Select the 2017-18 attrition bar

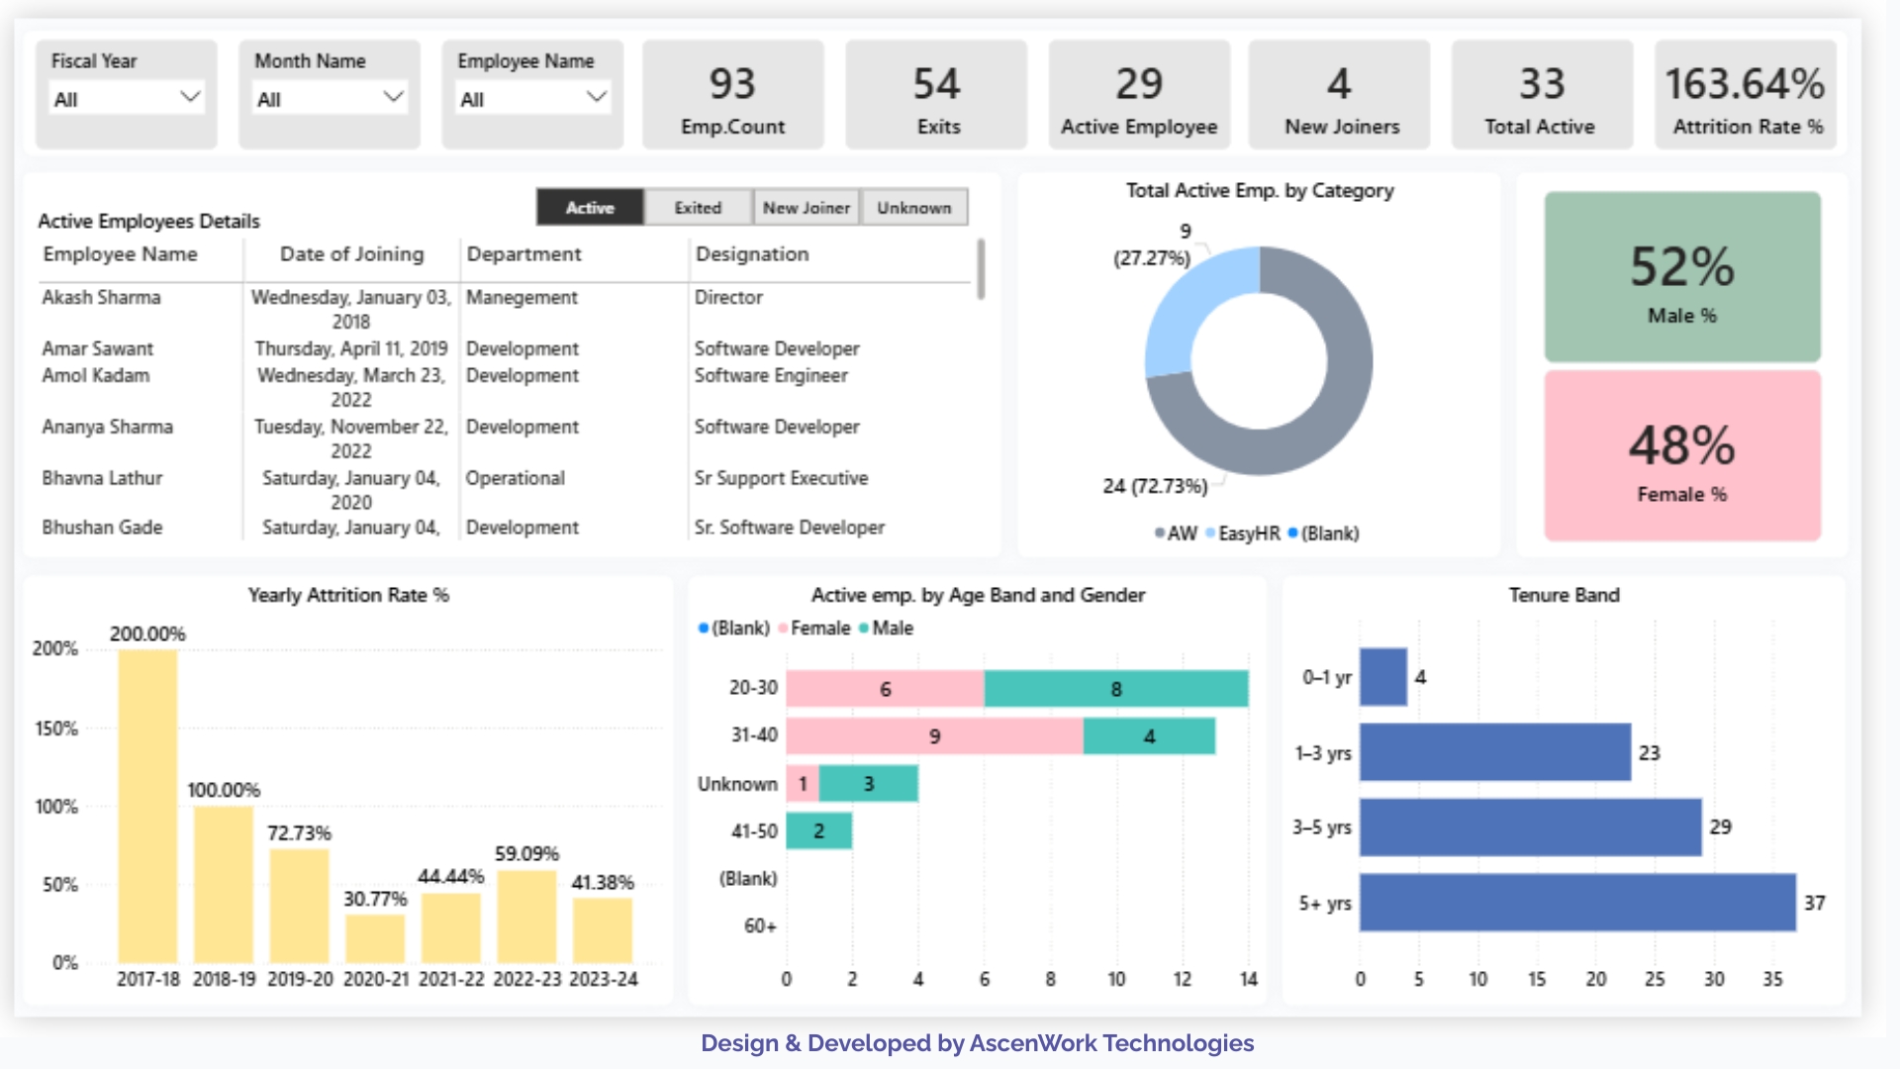(x=147, y=806)
